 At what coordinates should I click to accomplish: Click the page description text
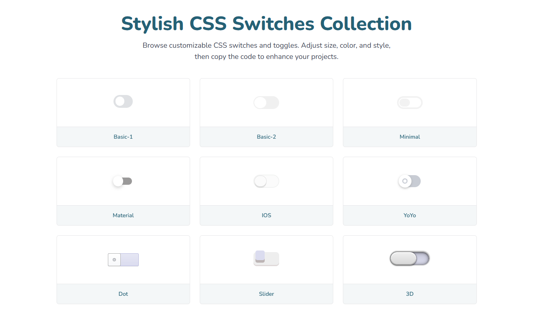click(x=266, y=50)
